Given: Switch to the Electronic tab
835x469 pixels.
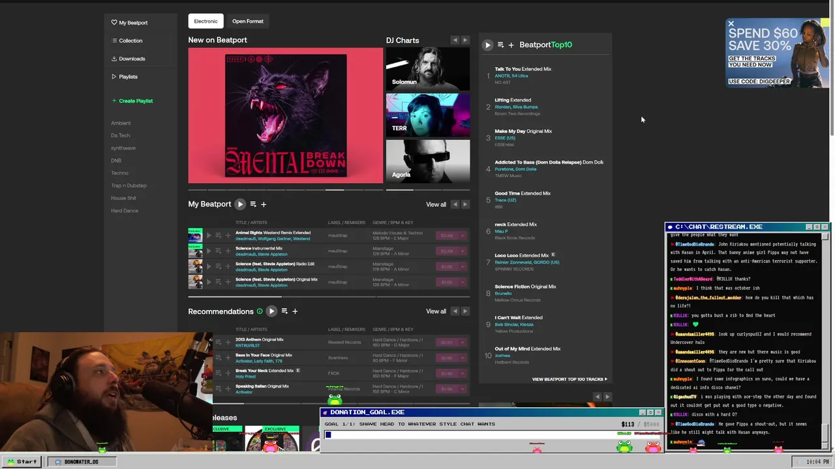Looking at the screenshot, I should (x=205, y=21).
